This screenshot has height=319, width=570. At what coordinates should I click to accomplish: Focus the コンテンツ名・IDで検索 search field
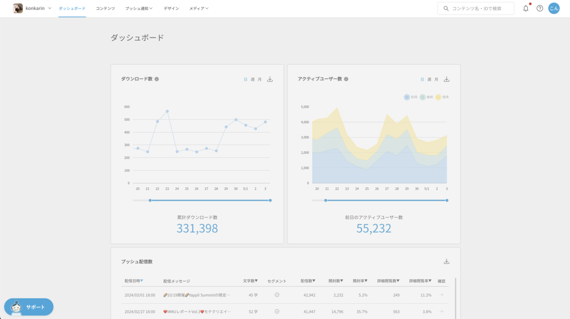click(476, 9)
